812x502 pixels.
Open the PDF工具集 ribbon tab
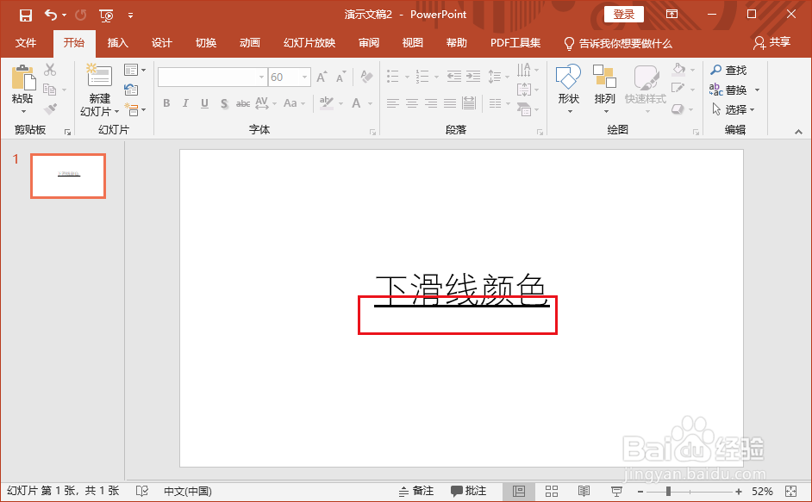click(x=515, y=43)
